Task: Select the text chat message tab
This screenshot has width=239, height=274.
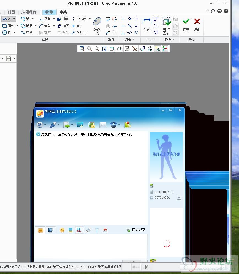Action: [x=40, y=230]
